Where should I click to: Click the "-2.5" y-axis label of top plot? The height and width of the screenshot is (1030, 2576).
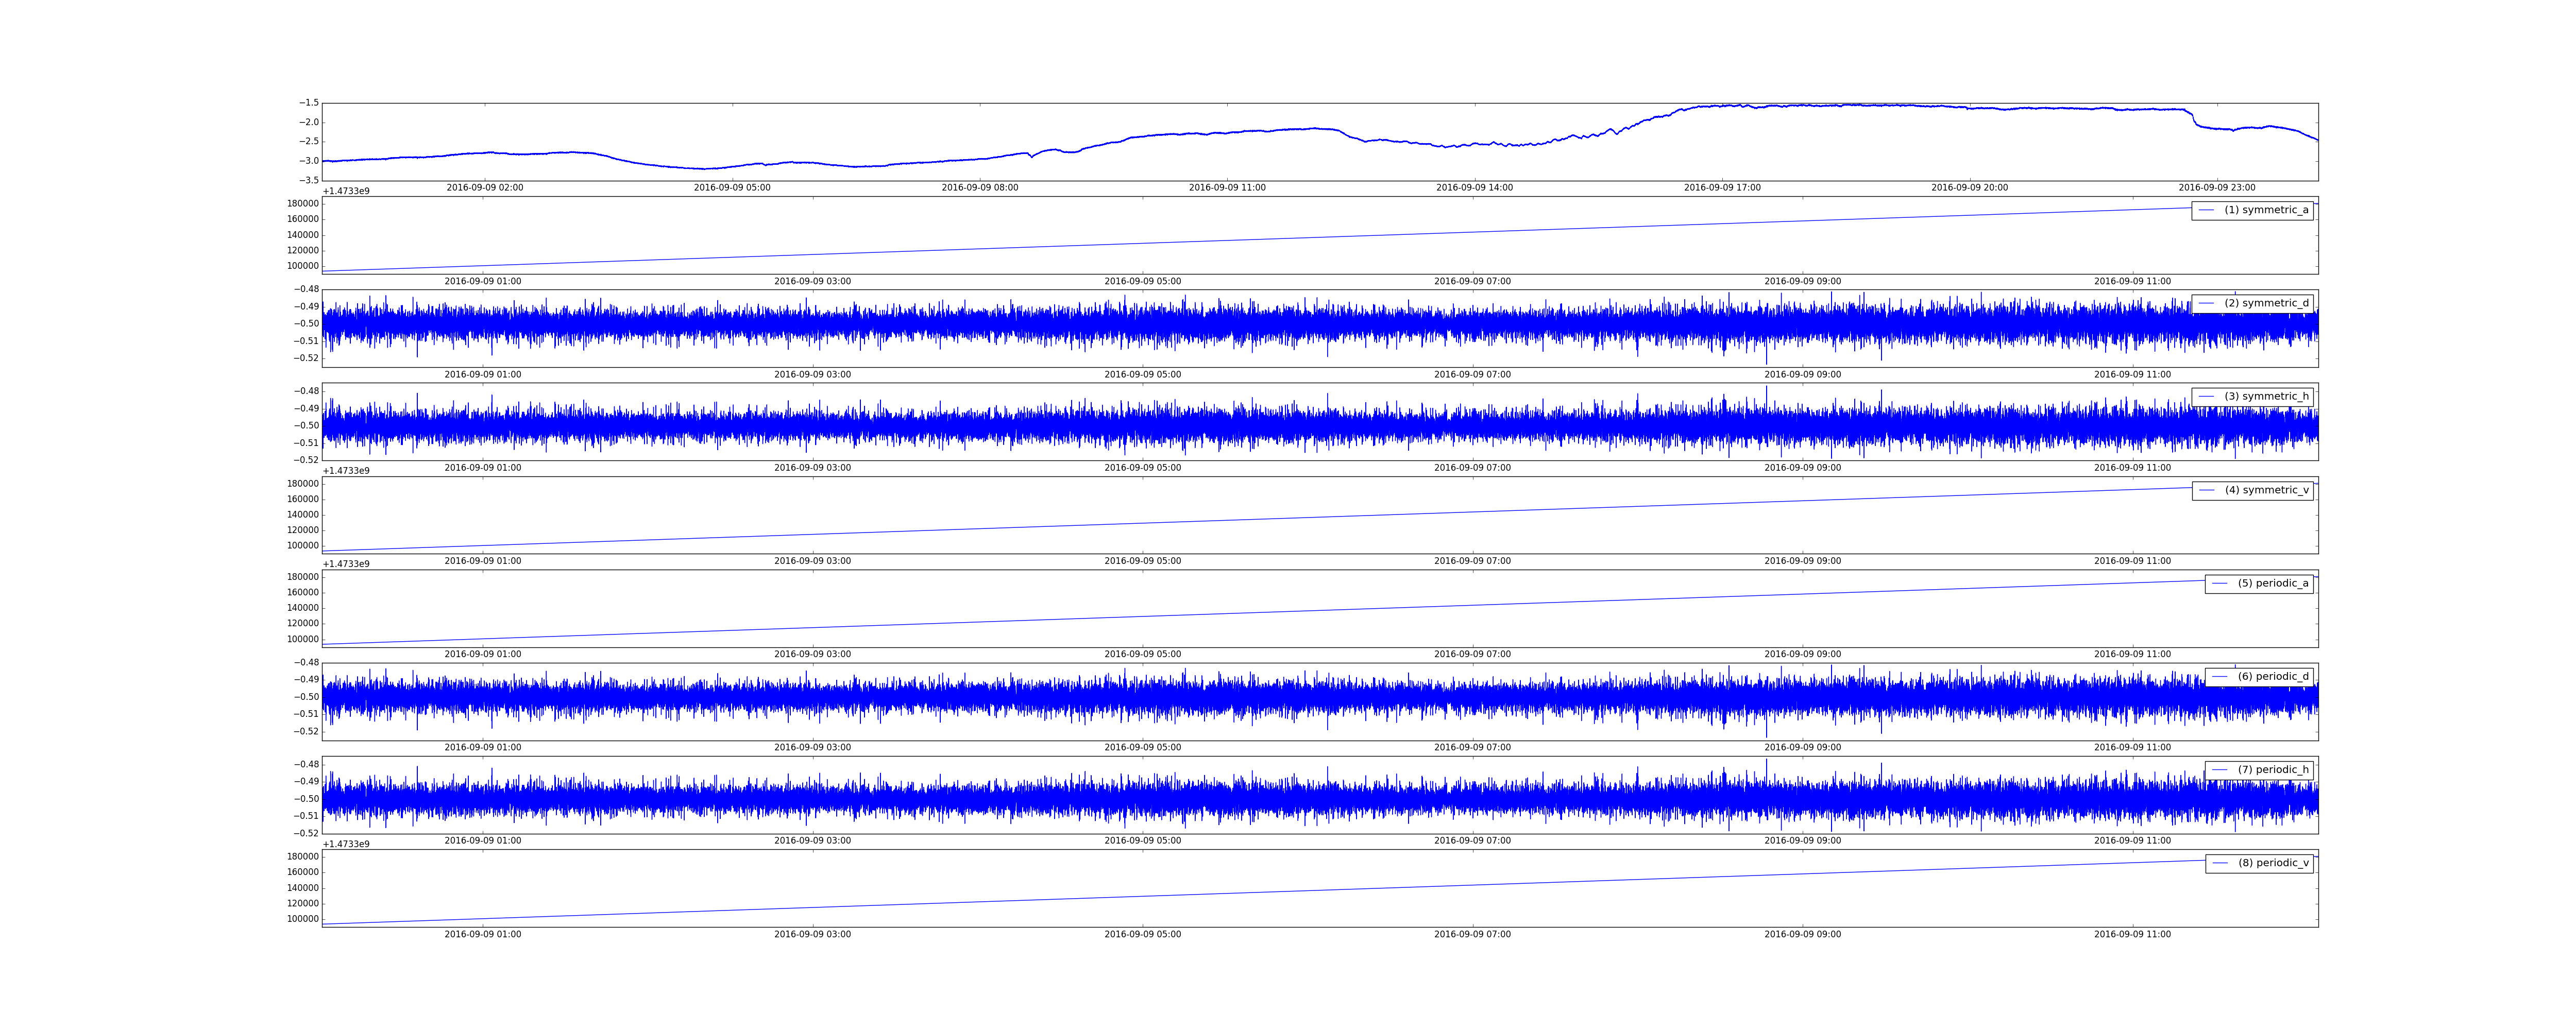[x=308, y=142]
